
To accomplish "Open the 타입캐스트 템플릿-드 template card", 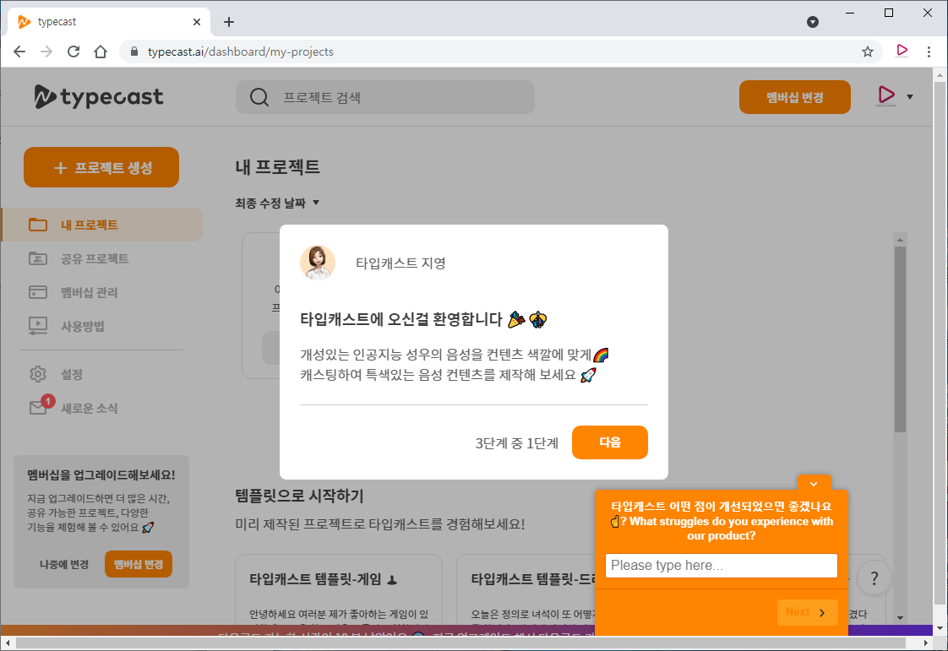I will 526,589.
